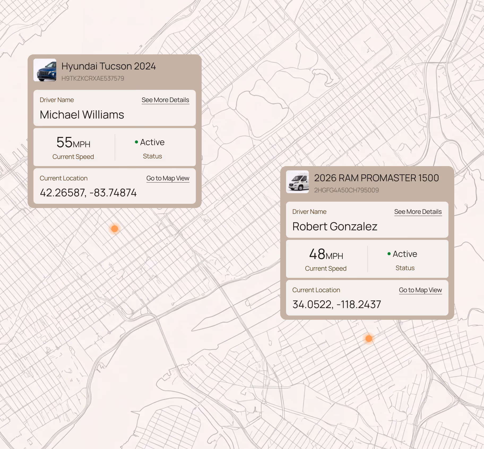Click the RAM ProMaster van thumbnail
Screen dimensions: 484x449
coord(297,182)
